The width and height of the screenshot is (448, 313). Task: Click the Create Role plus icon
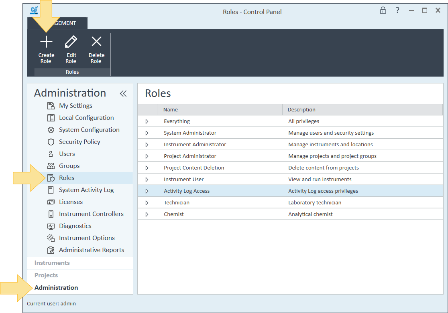click(x=46, y=42)
